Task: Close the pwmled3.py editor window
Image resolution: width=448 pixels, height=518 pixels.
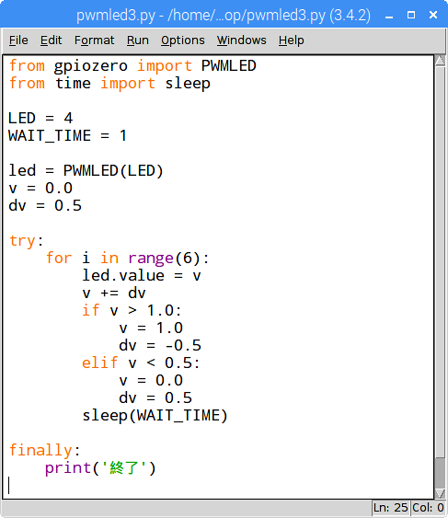Action: (433, 15)
